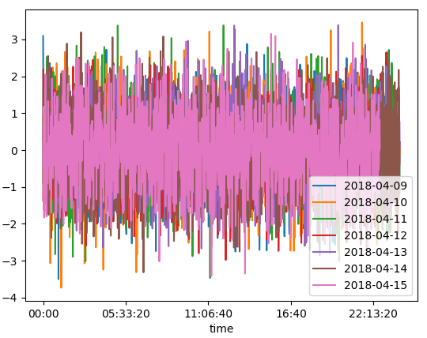Image resolution: width=427 pixels, height=338 pixels.
Task: Click the 22:13:20 x-axis tick label
Action: pyautogui.click(x=373, y=314)
